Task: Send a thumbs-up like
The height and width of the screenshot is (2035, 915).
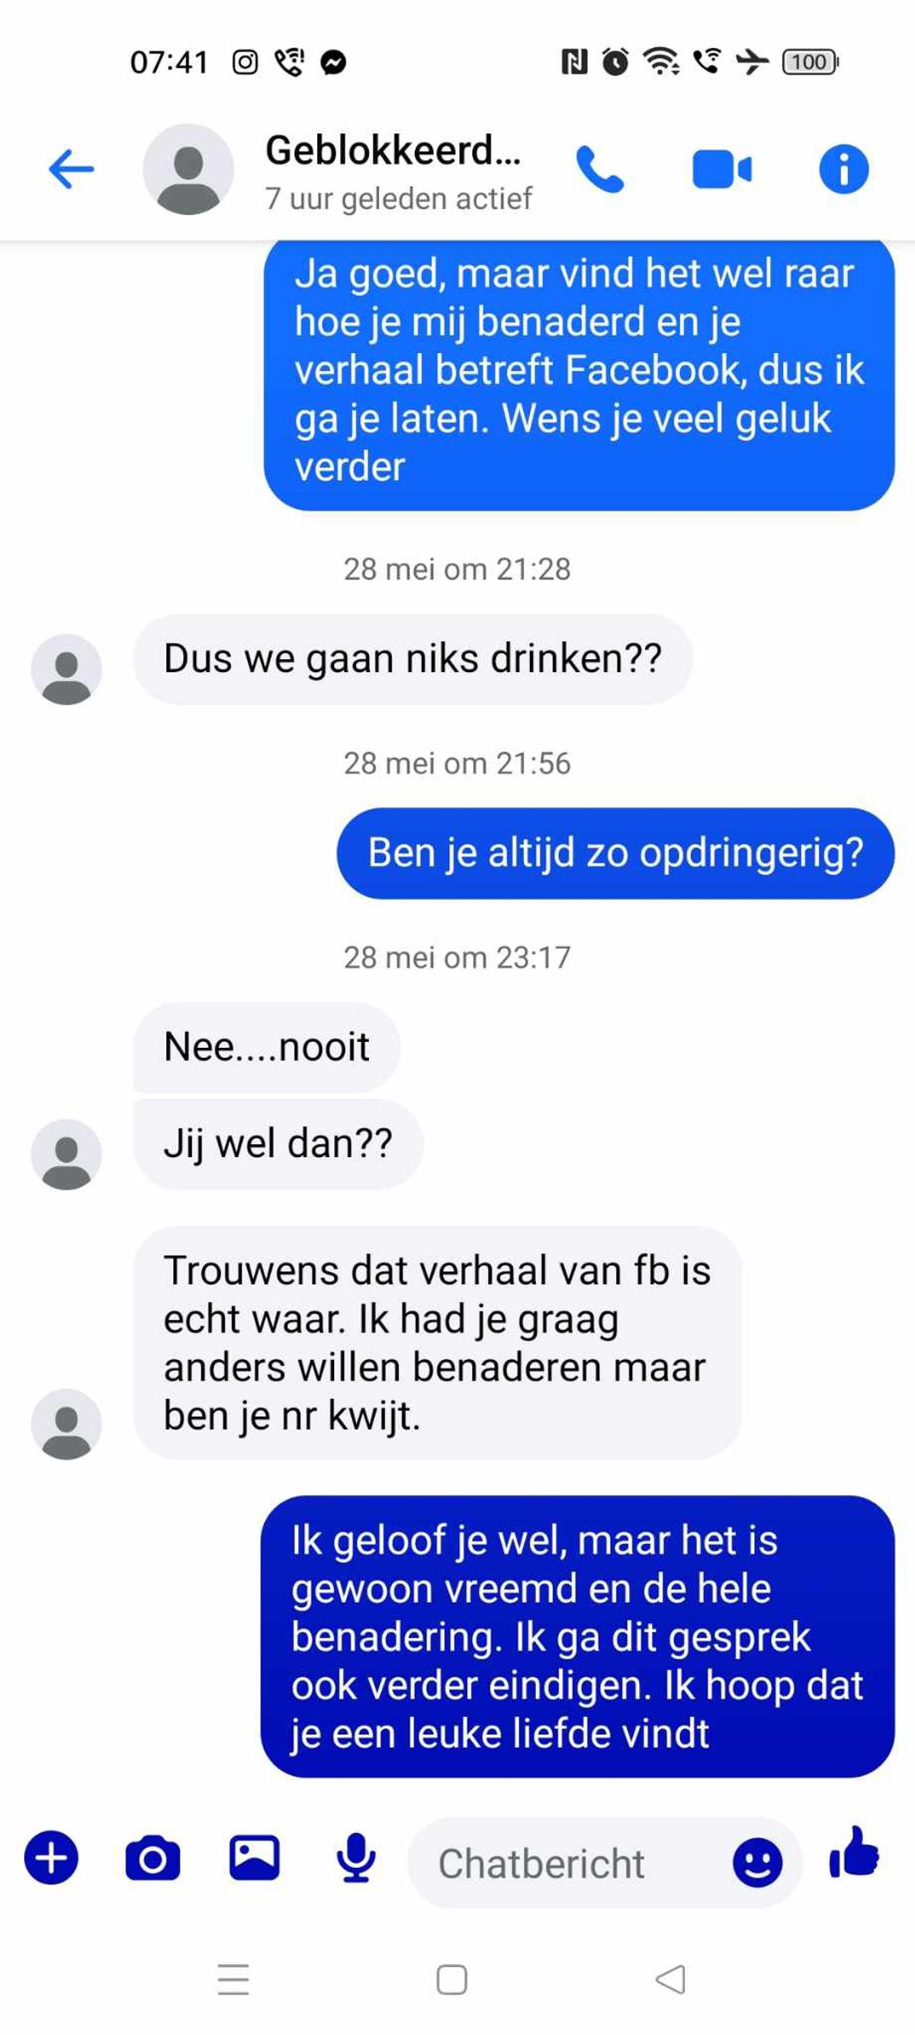Action: (853, 1852)
